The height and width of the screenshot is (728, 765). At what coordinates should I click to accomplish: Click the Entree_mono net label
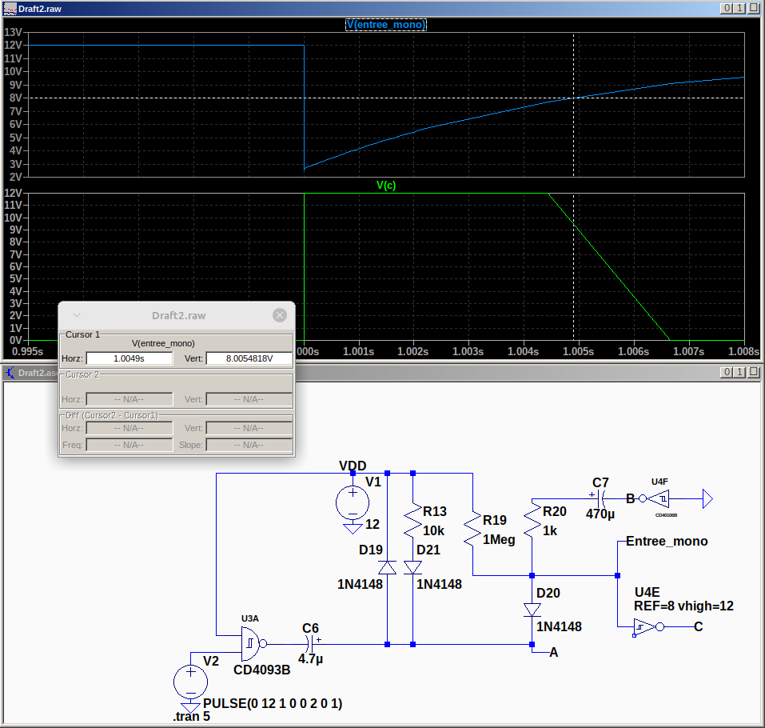point(667,542)
